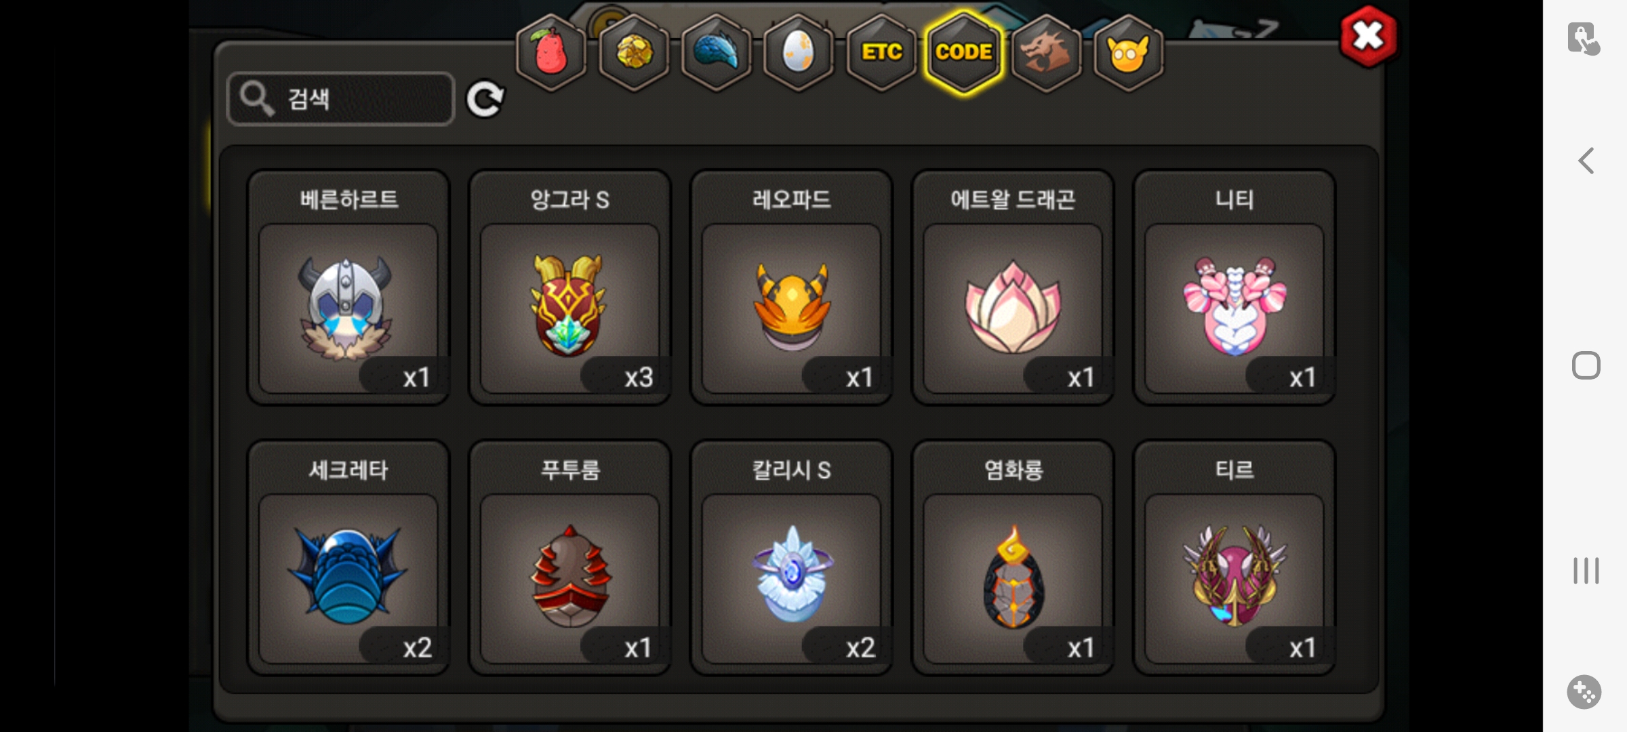Focus the 검색 search input field
This screenshot has width=1627, height=732.
tap(340, 99)
